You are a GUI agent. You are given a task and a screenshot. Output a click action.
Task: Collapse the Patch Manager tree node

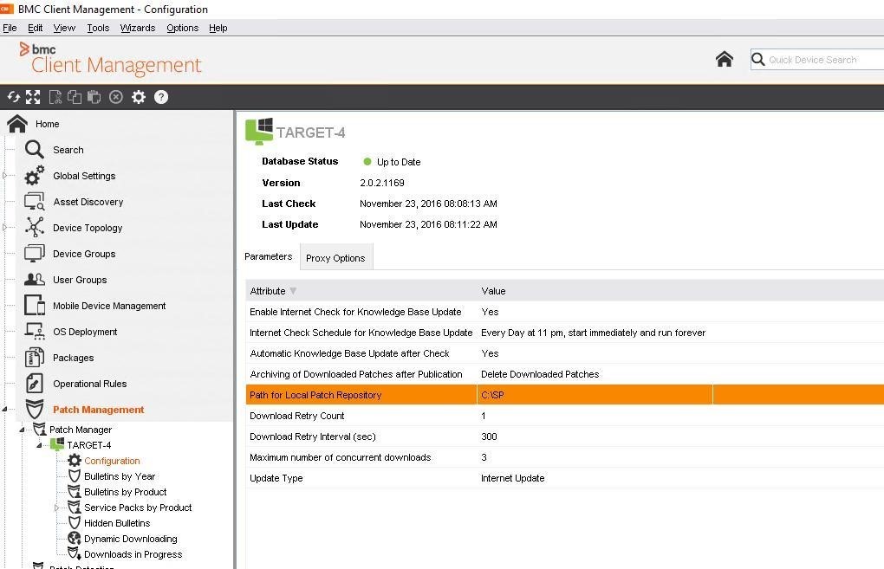[23, 430]
